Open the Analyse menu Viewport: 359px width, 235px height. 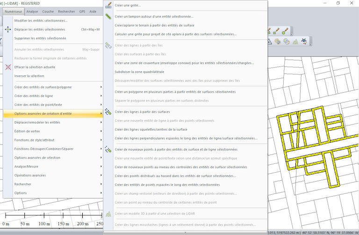click(x=32, y=11)
